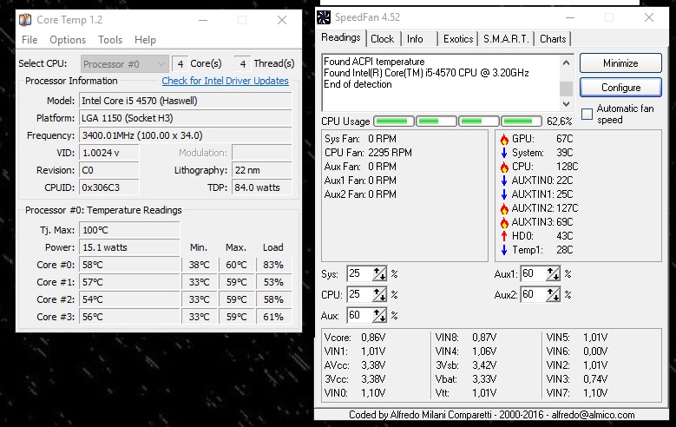Click the Vcore 0,86V reading
Image resolution: width=676 pixels, height=427 pixels.
coord(355,338)
